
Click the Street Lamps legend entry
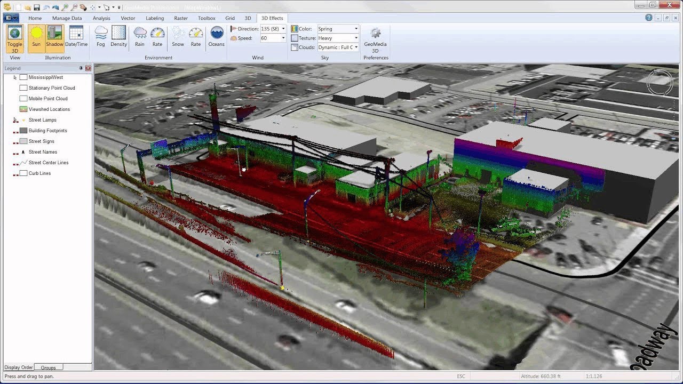coord(42,120)
